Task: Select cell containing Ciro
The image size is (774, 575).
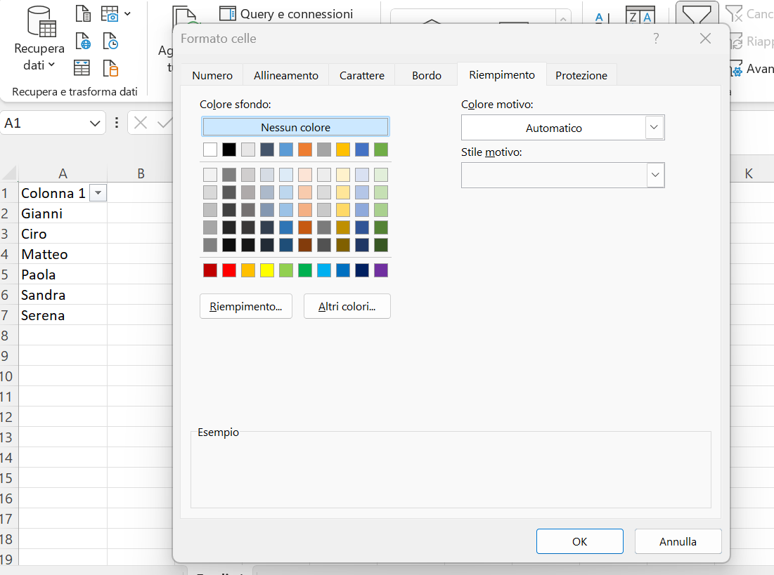Action: click(x=63, y=234)
